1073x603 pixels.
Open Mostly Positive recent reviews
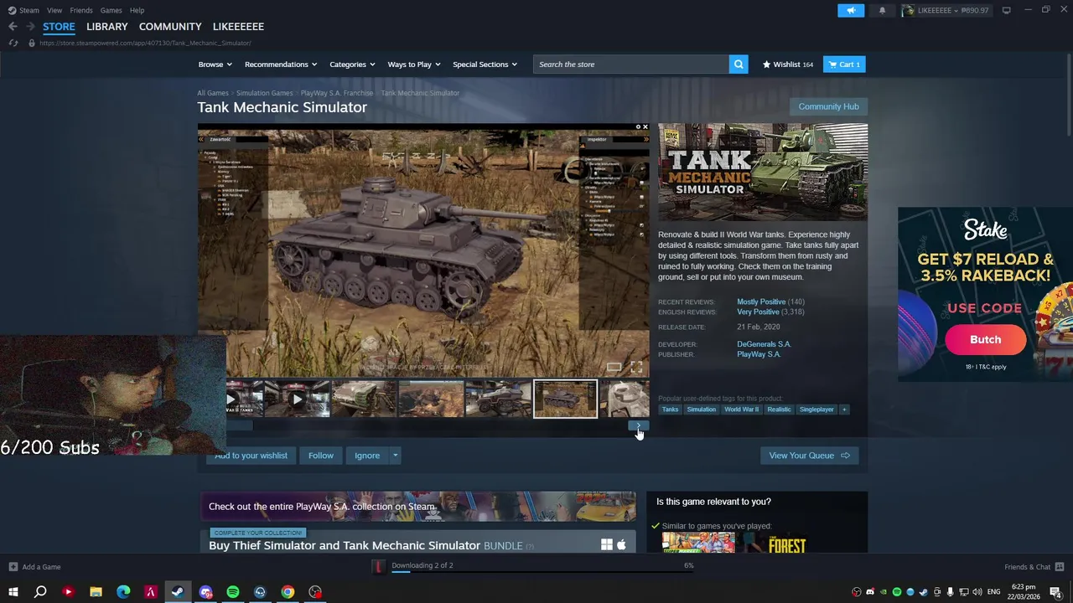tap(761, 301)
